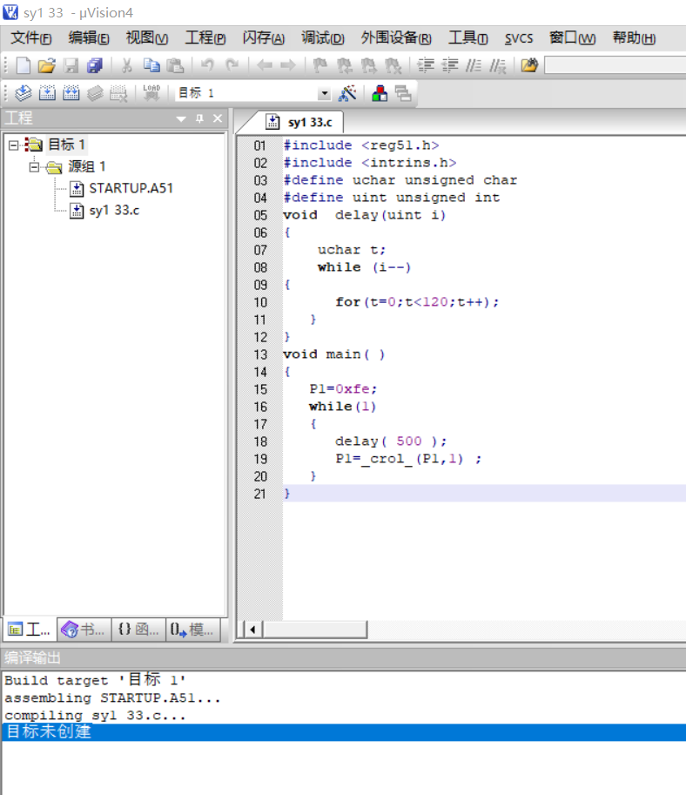The image size is (686, 795).
Task: Select STARTUP.A51 in project tree
Action: coord(131,189)
